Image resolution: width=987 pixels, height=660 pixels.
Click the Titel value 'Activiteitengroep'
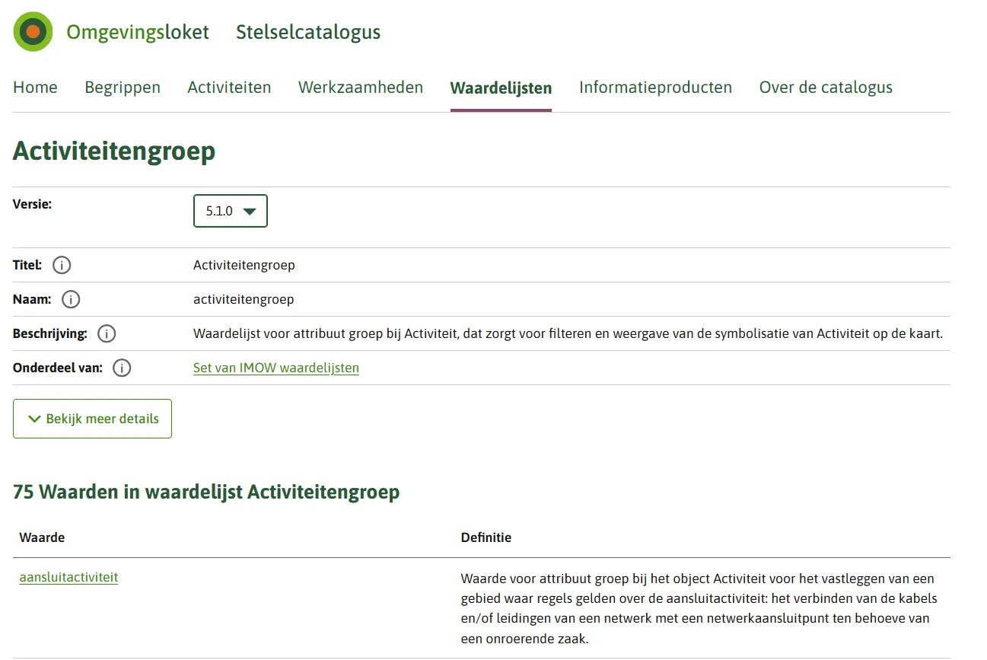coord(244,265)
